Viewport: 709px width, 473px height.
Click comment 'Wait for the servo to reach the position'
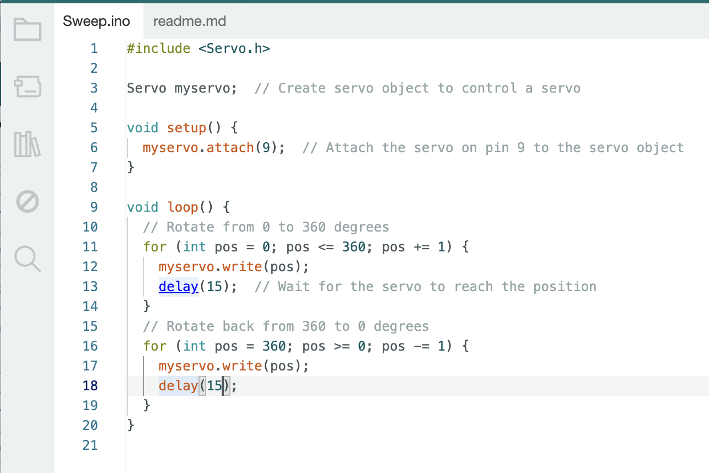click(437, 287)
